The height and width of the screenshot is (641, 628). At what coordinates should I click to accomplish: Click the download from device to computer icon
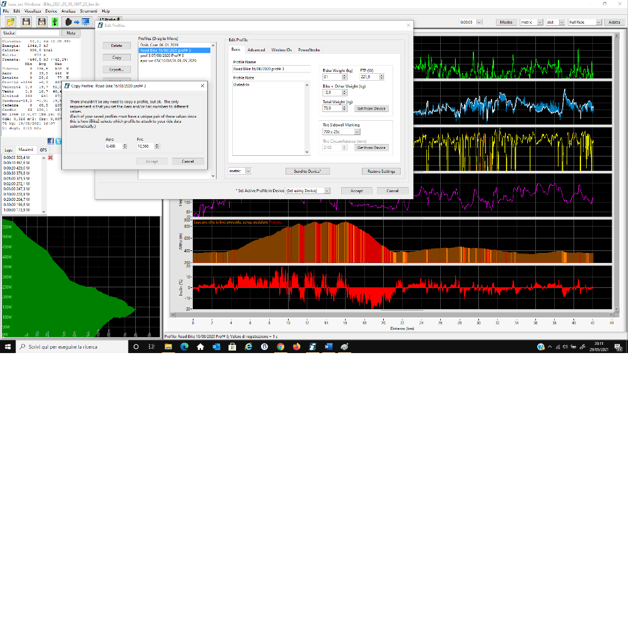(x=78, y=22)
